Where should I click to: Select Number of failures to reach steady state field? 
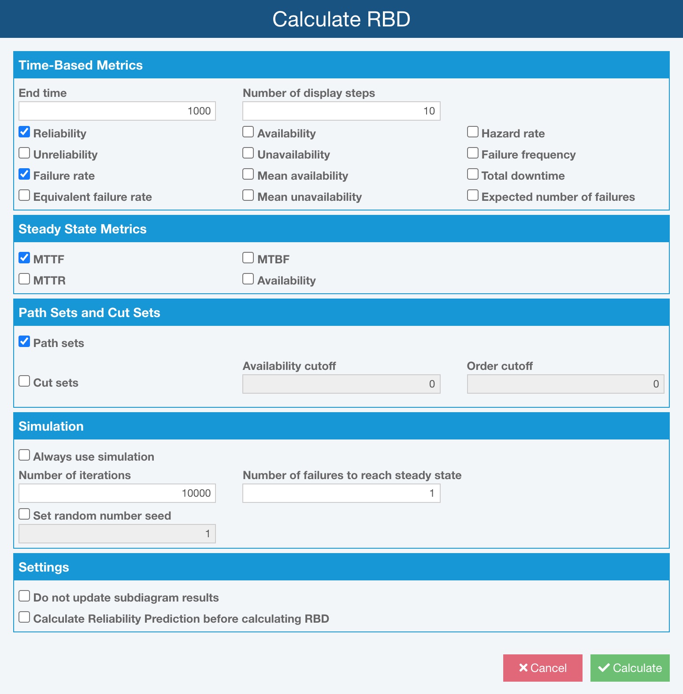pyautogui.click(x=341, y=493)
